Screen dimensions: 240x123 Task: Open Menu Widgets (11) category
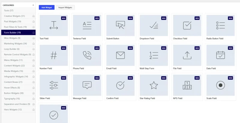pos(18,60)
